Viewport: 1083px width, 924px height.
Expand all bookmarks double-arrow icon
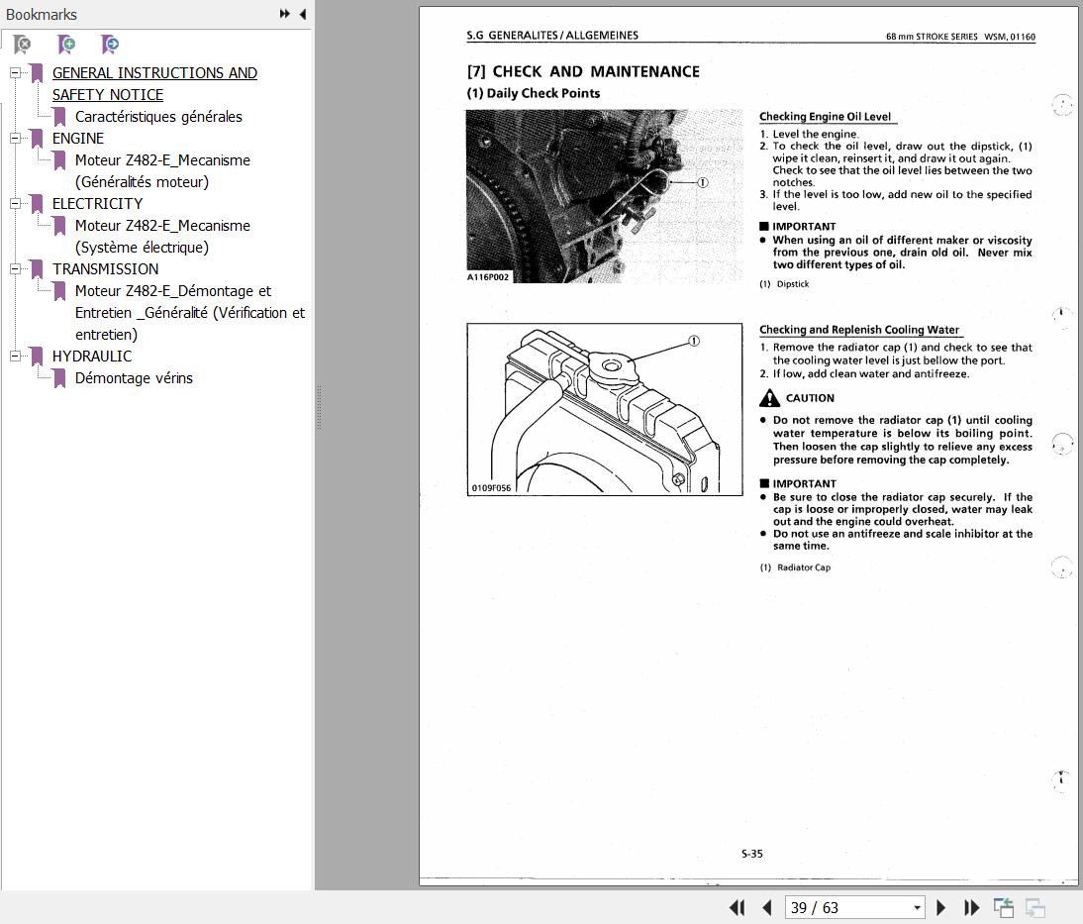pyautogui.click(x=284, y=14)
